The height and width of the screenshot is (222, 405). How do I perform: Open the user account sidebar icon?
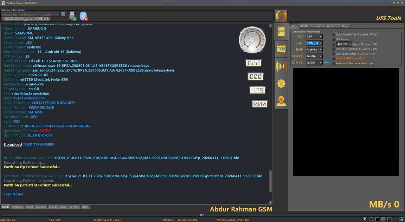[281, 101]
